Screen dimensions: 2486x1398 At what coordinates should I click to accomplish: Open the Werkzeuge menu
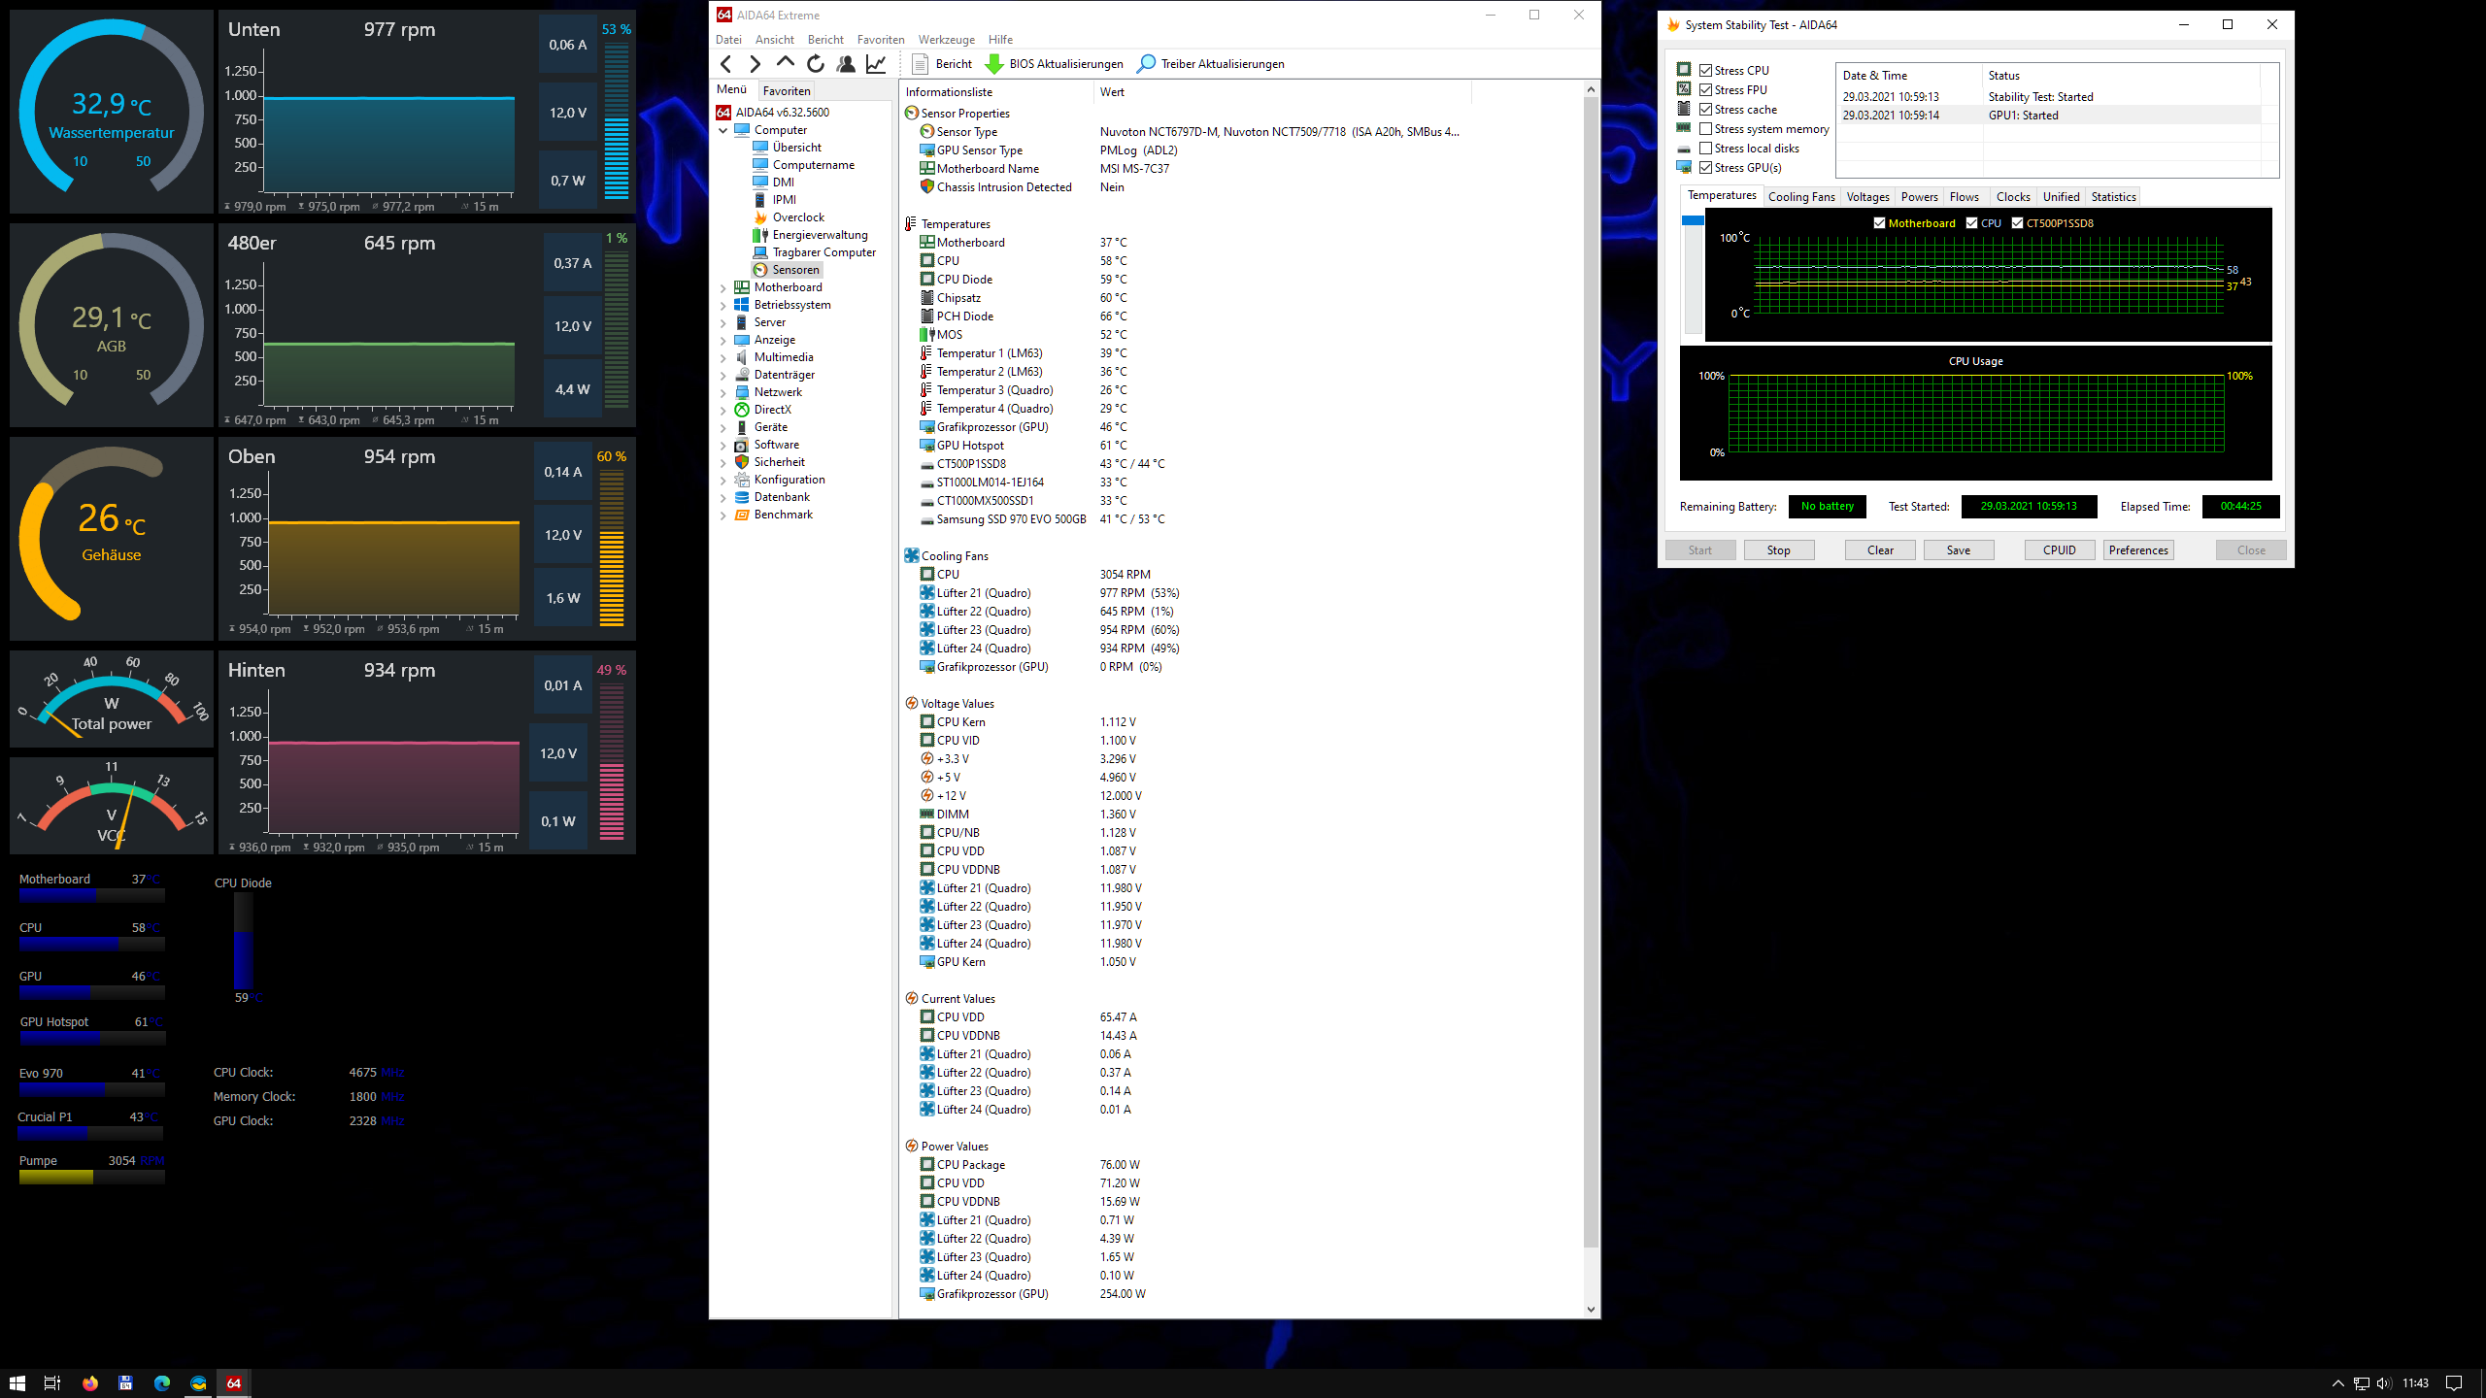coord(946,40)
